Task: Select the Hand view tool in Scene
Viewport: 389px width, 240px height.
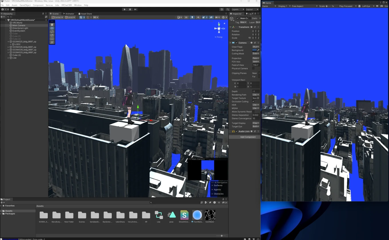Action: coord(52,25)
